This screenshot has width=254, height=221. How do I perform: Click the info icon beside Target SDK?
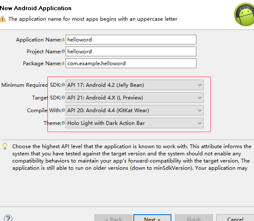point(63,97)
